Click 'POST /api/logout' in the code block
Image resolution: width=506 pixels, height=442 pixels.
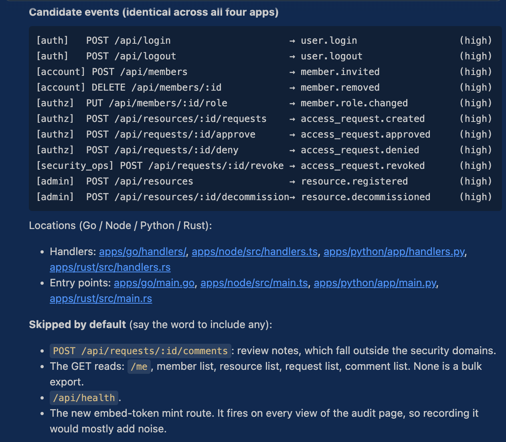(131, 56)
